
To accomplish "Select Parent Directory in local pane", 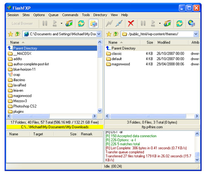I will point(52,48).
